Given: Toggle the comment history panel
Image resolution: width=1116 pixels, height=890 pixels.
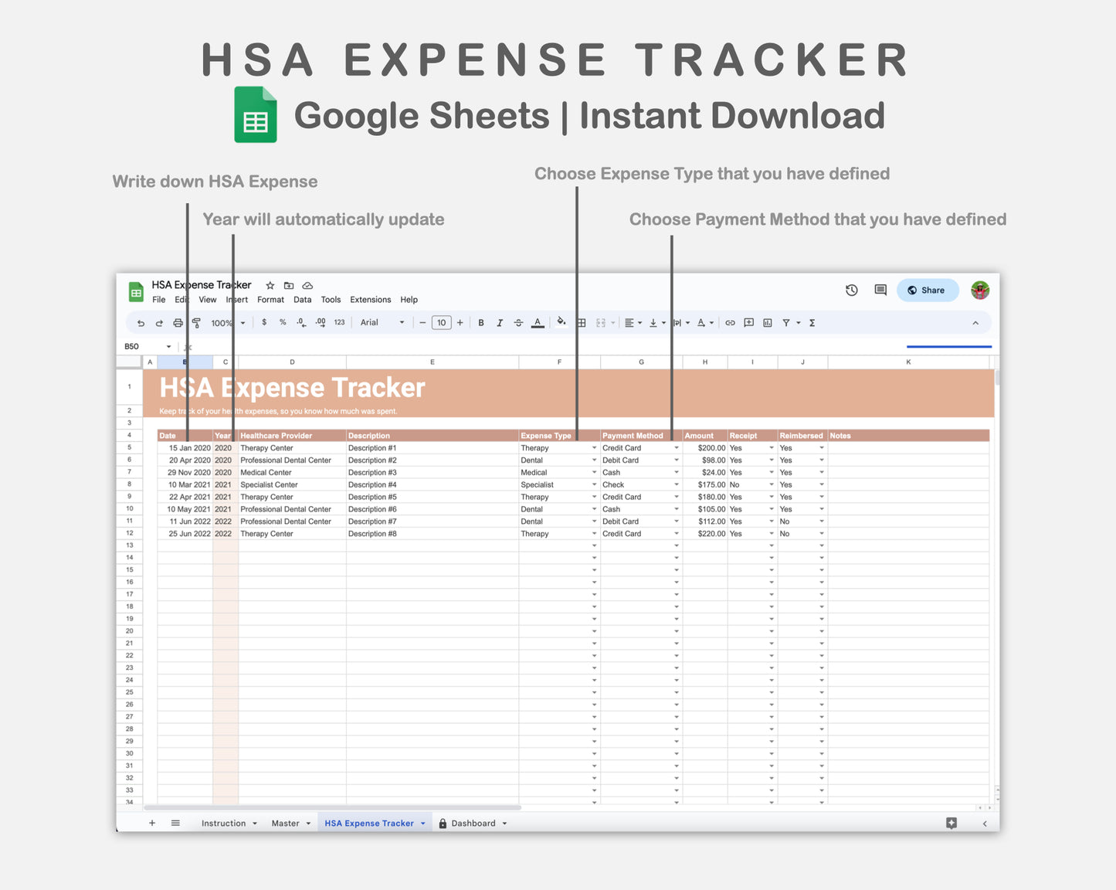Looking at the screenshot, I should click(880, 290).
